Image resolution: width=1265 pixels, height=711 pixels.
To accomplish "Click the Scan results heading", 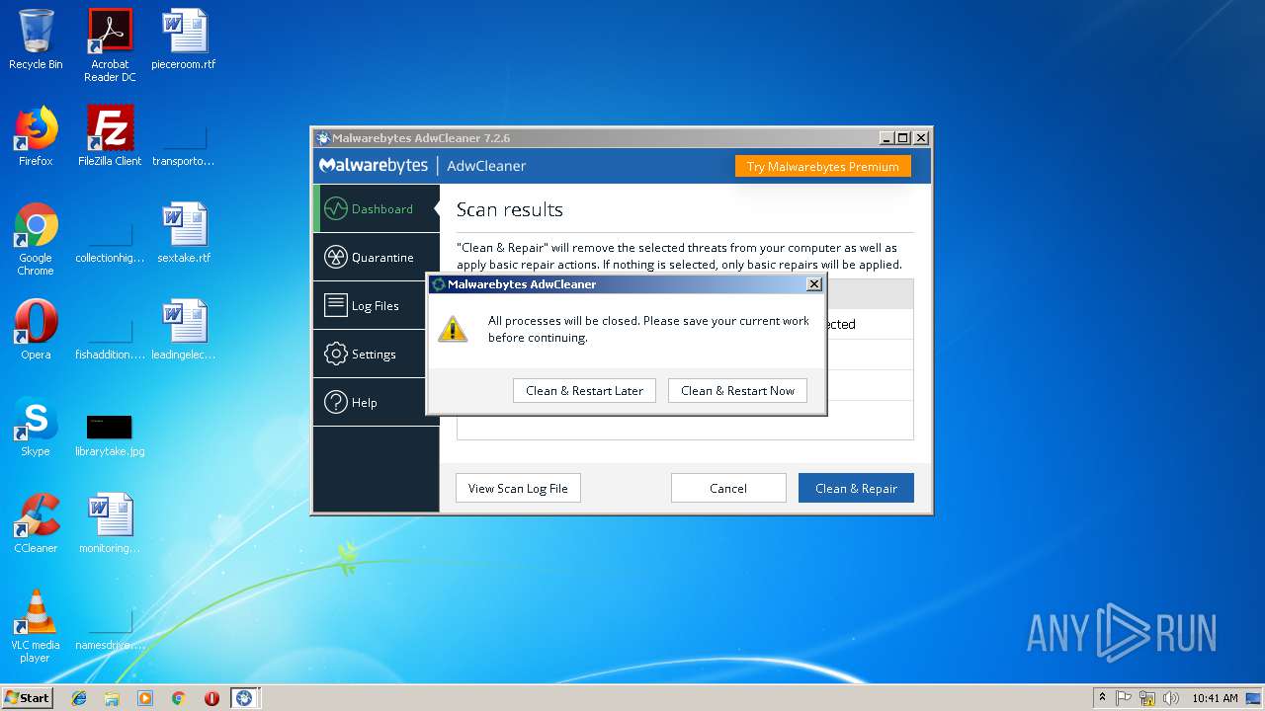I will (x=510, y=209).
